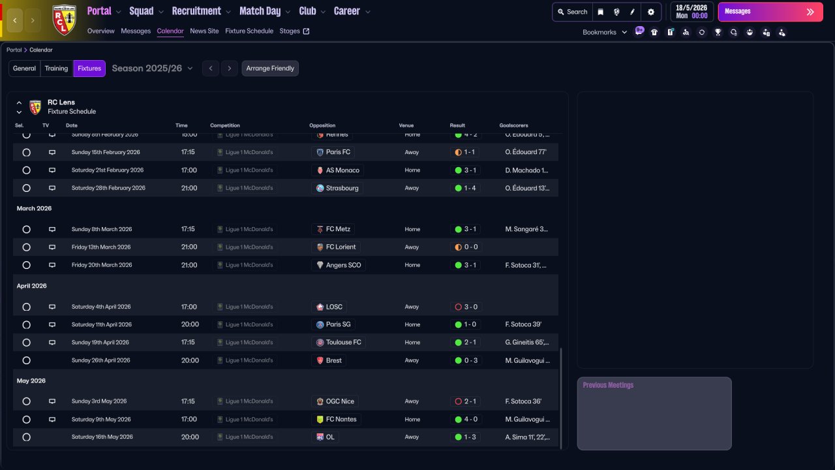Click the fixture list vertical scrollbar
The width and height of the screenshot is (835, 470).
560,398
